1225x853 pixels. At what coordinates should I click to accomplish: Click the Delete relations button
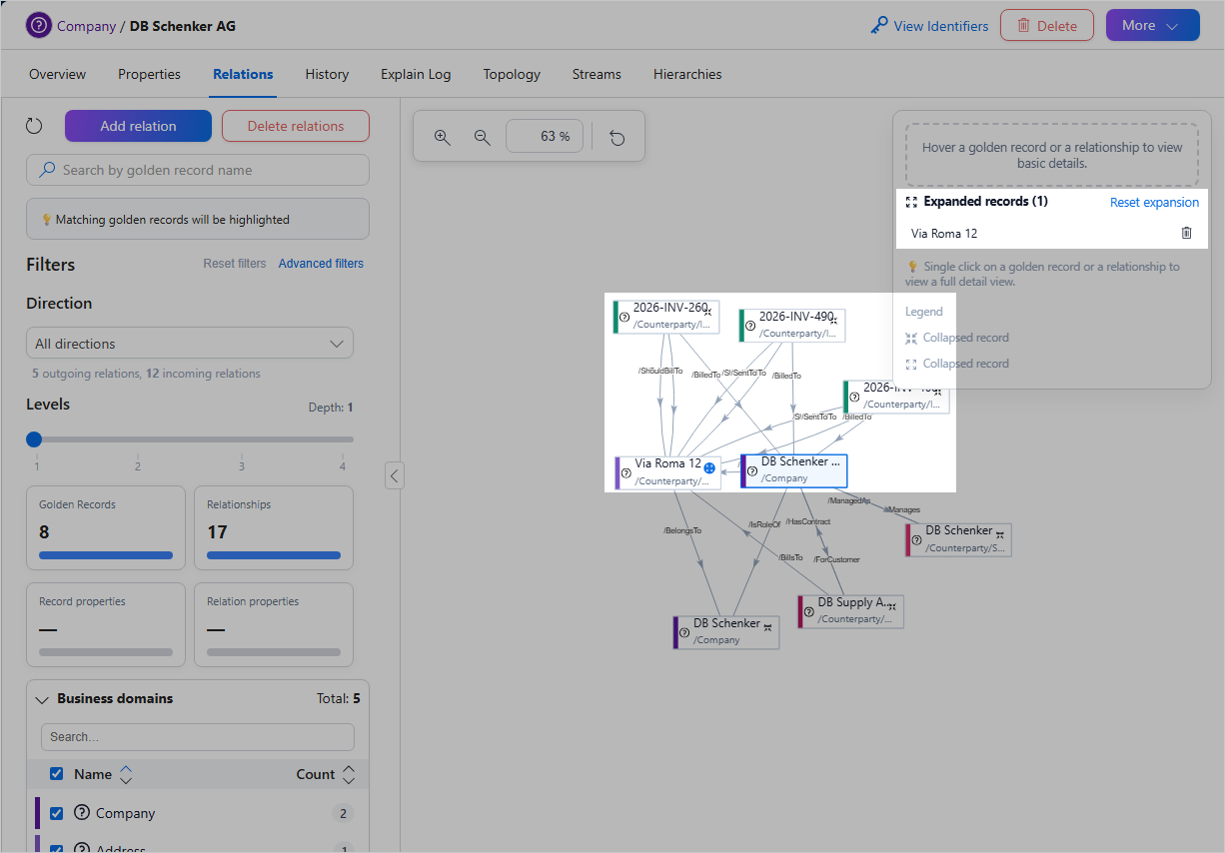tap(296, 126)
